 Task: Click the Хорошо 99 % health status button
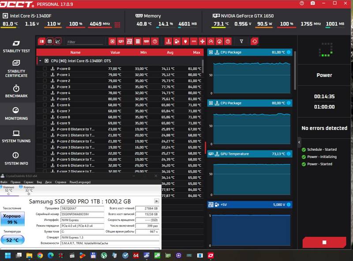click(x=13, y=219)
